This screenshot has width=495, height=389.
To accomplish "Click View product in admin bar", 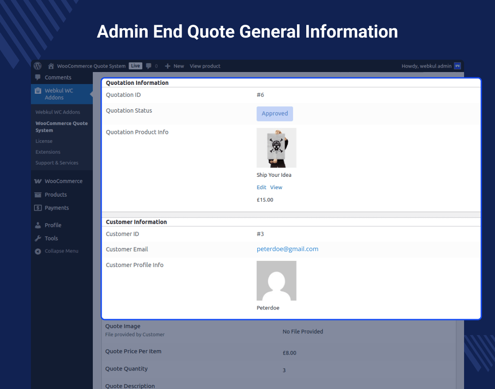I will (x=205, y=66).
